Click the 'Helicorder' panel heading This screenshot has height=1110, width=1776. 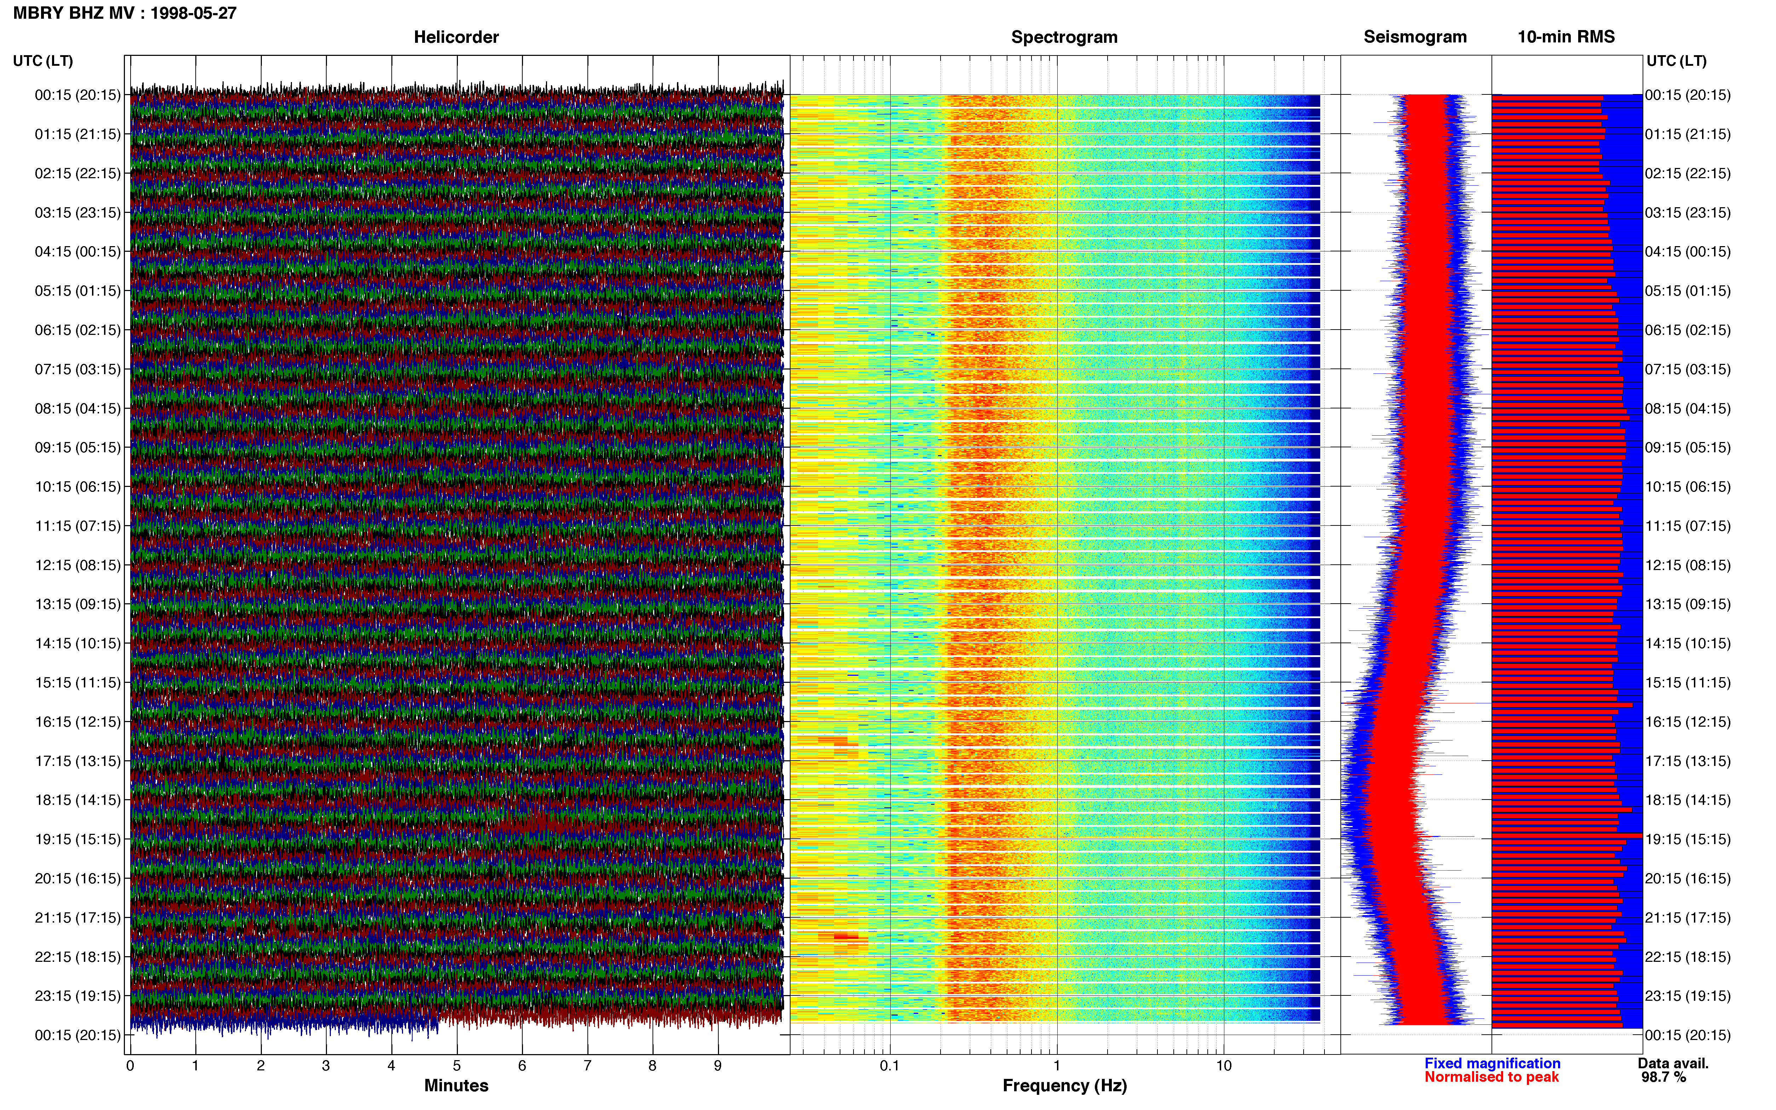pyautogui.click(x=456, y=37)
